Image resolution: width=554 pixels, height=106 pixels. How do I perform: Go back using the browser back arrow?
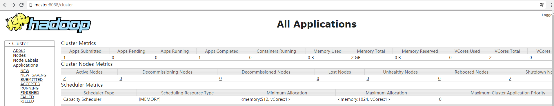point(5,5)
